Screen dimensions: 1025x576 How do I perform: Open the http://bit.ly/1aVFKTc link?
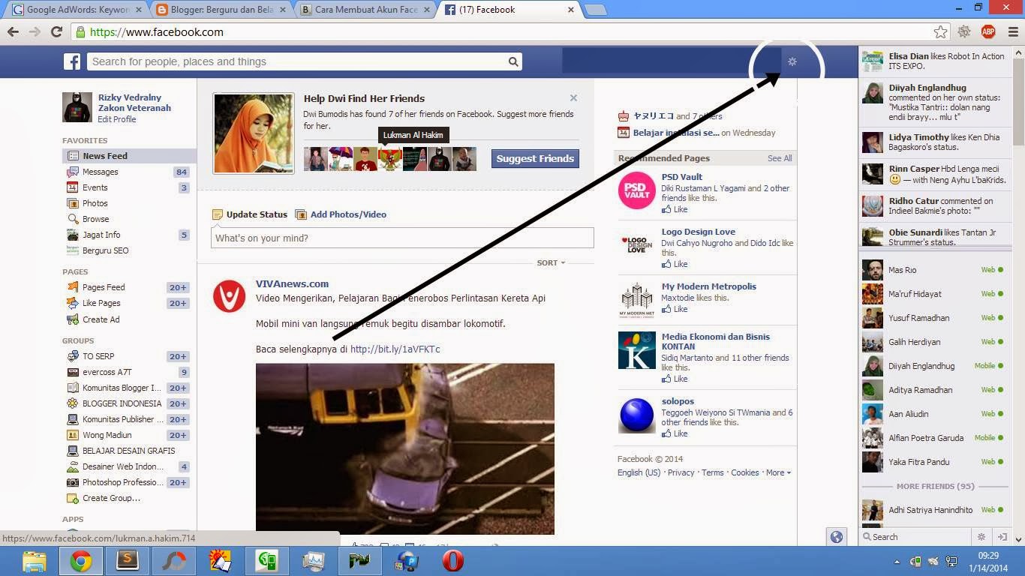(x=395, y=349)
